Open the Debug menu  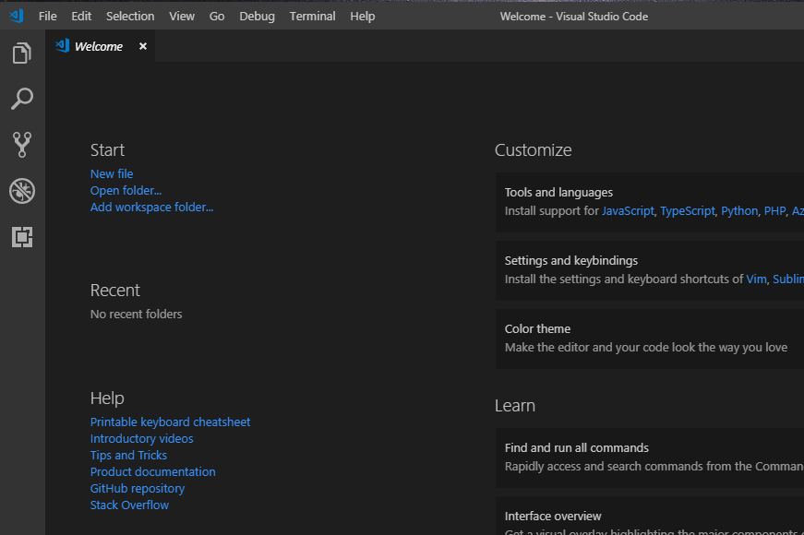click(257, 17)
